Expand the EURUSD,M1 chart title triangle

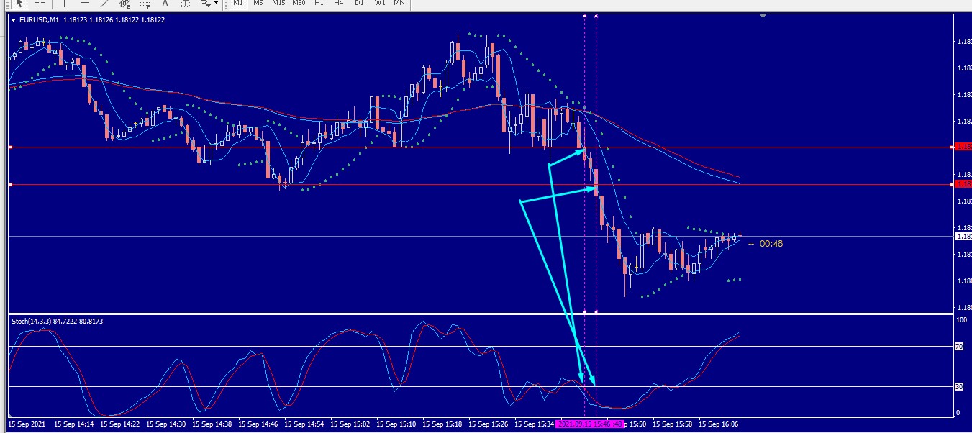click(x=14, y=20)
